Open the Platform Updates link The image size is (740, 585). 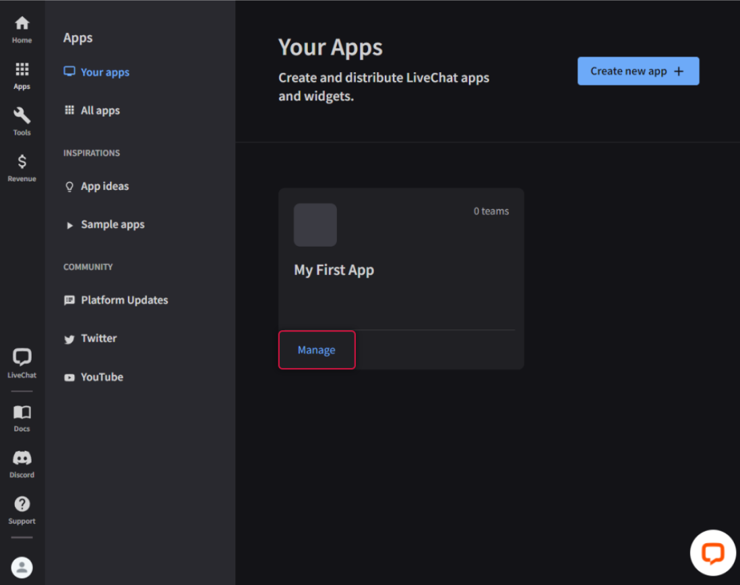[124, 300]
